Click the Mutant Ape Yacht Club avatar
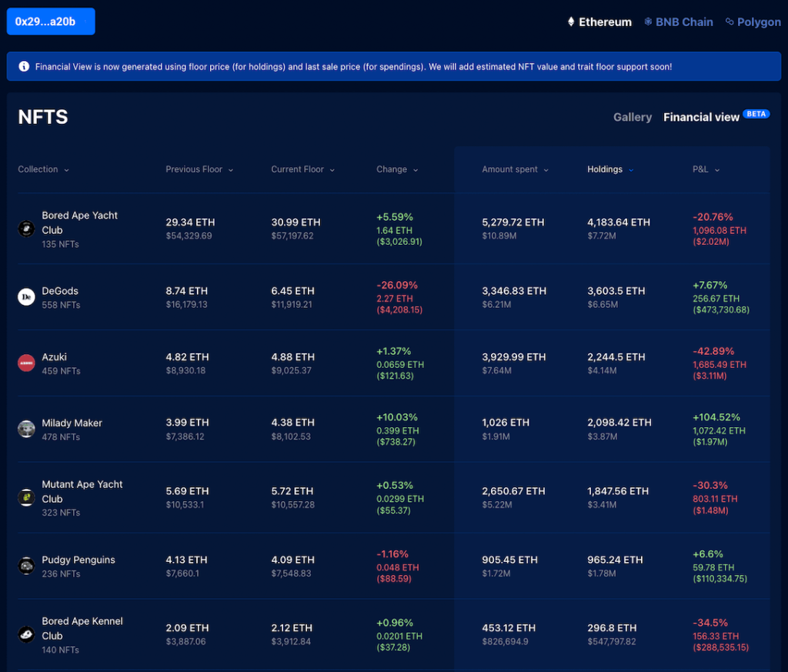 (x=26, y=497)
